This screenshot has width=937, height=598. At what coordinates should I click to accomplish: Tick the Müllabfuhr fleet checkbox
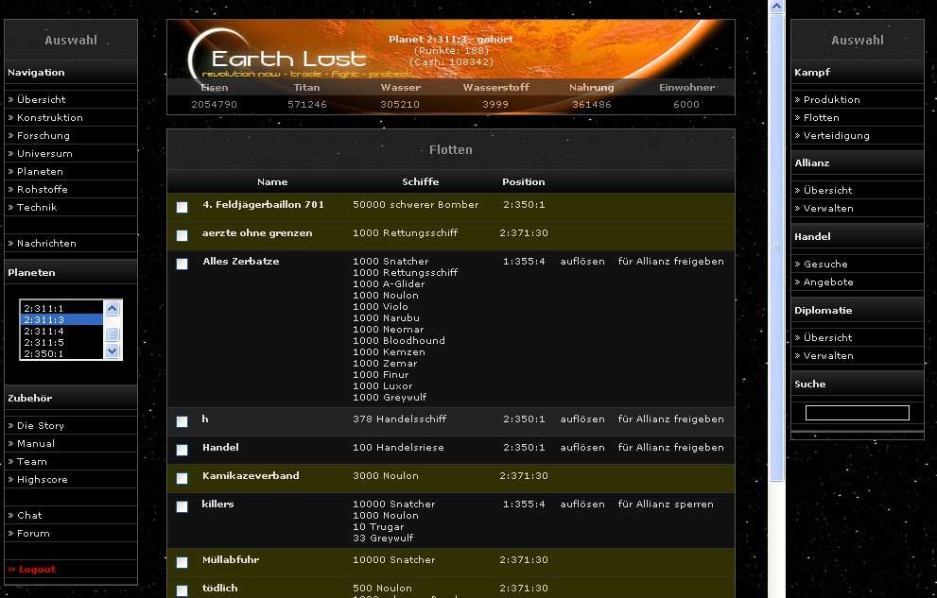(x=182, y=562)
